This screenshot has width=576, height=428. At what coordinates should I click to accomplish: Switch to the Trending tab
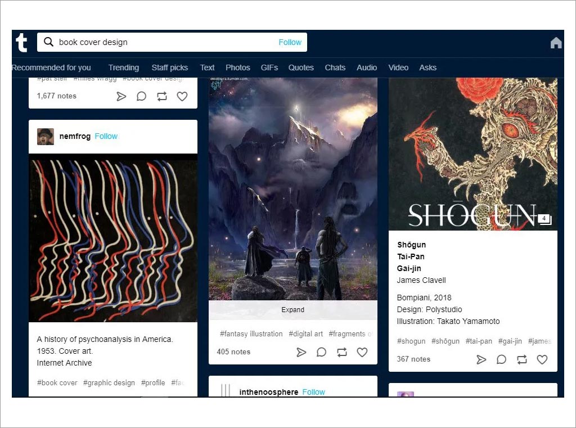tap(123, 67)
